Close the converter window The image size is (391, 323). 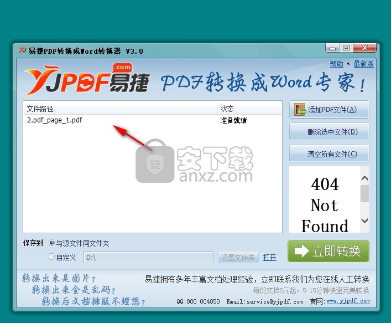pos(364,48)
